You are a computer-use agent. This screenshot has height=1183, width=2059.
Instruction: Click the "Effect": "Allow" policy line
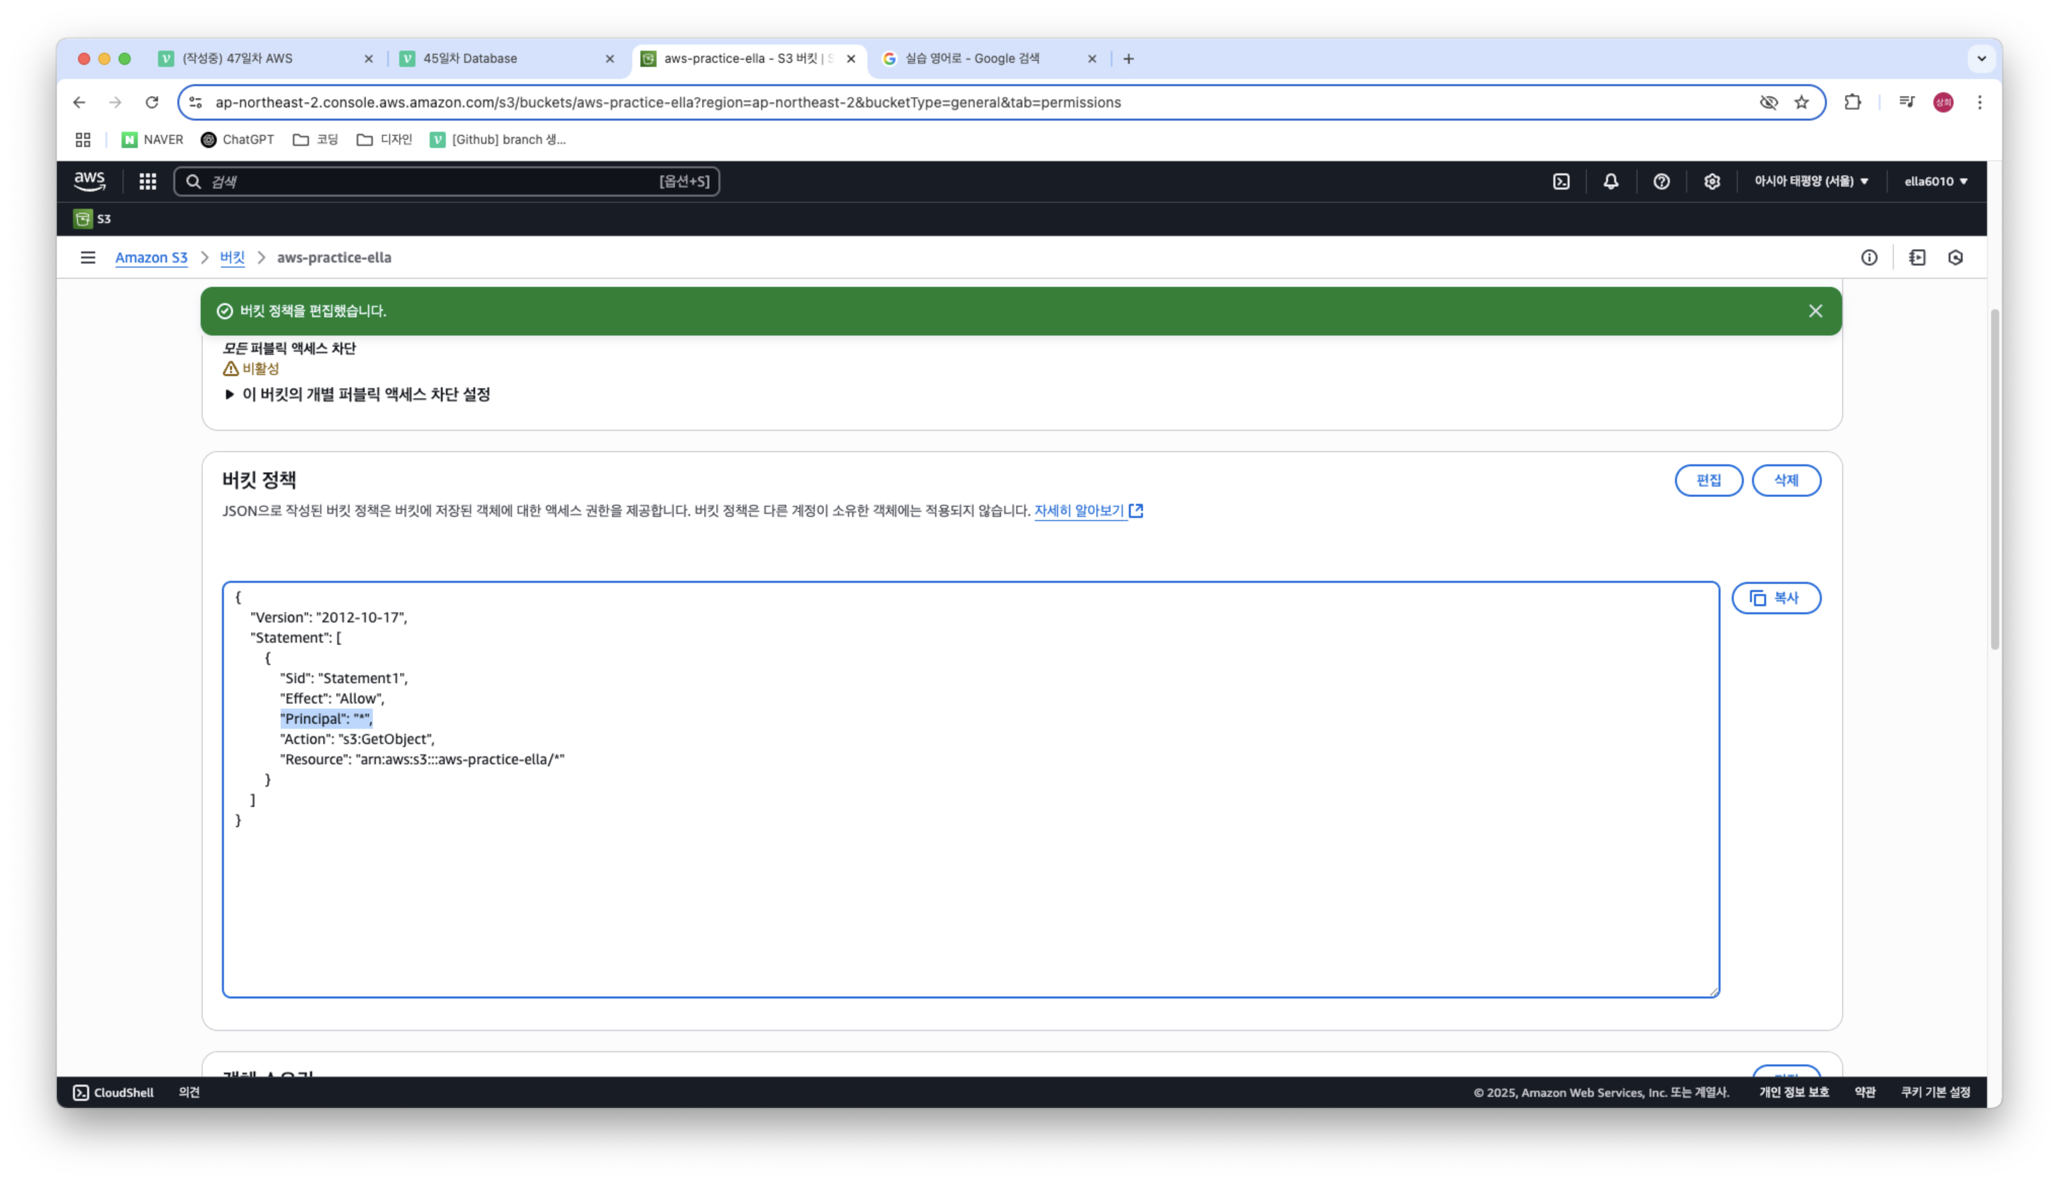(332, 698)
